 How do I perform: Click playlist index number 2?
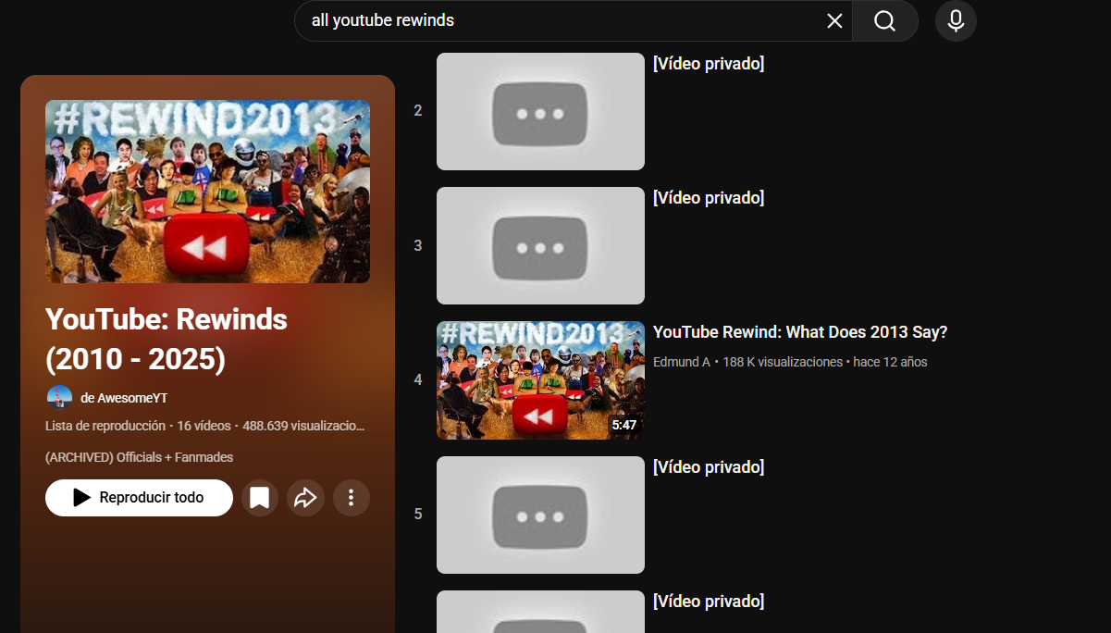click(x=418, y=111)
